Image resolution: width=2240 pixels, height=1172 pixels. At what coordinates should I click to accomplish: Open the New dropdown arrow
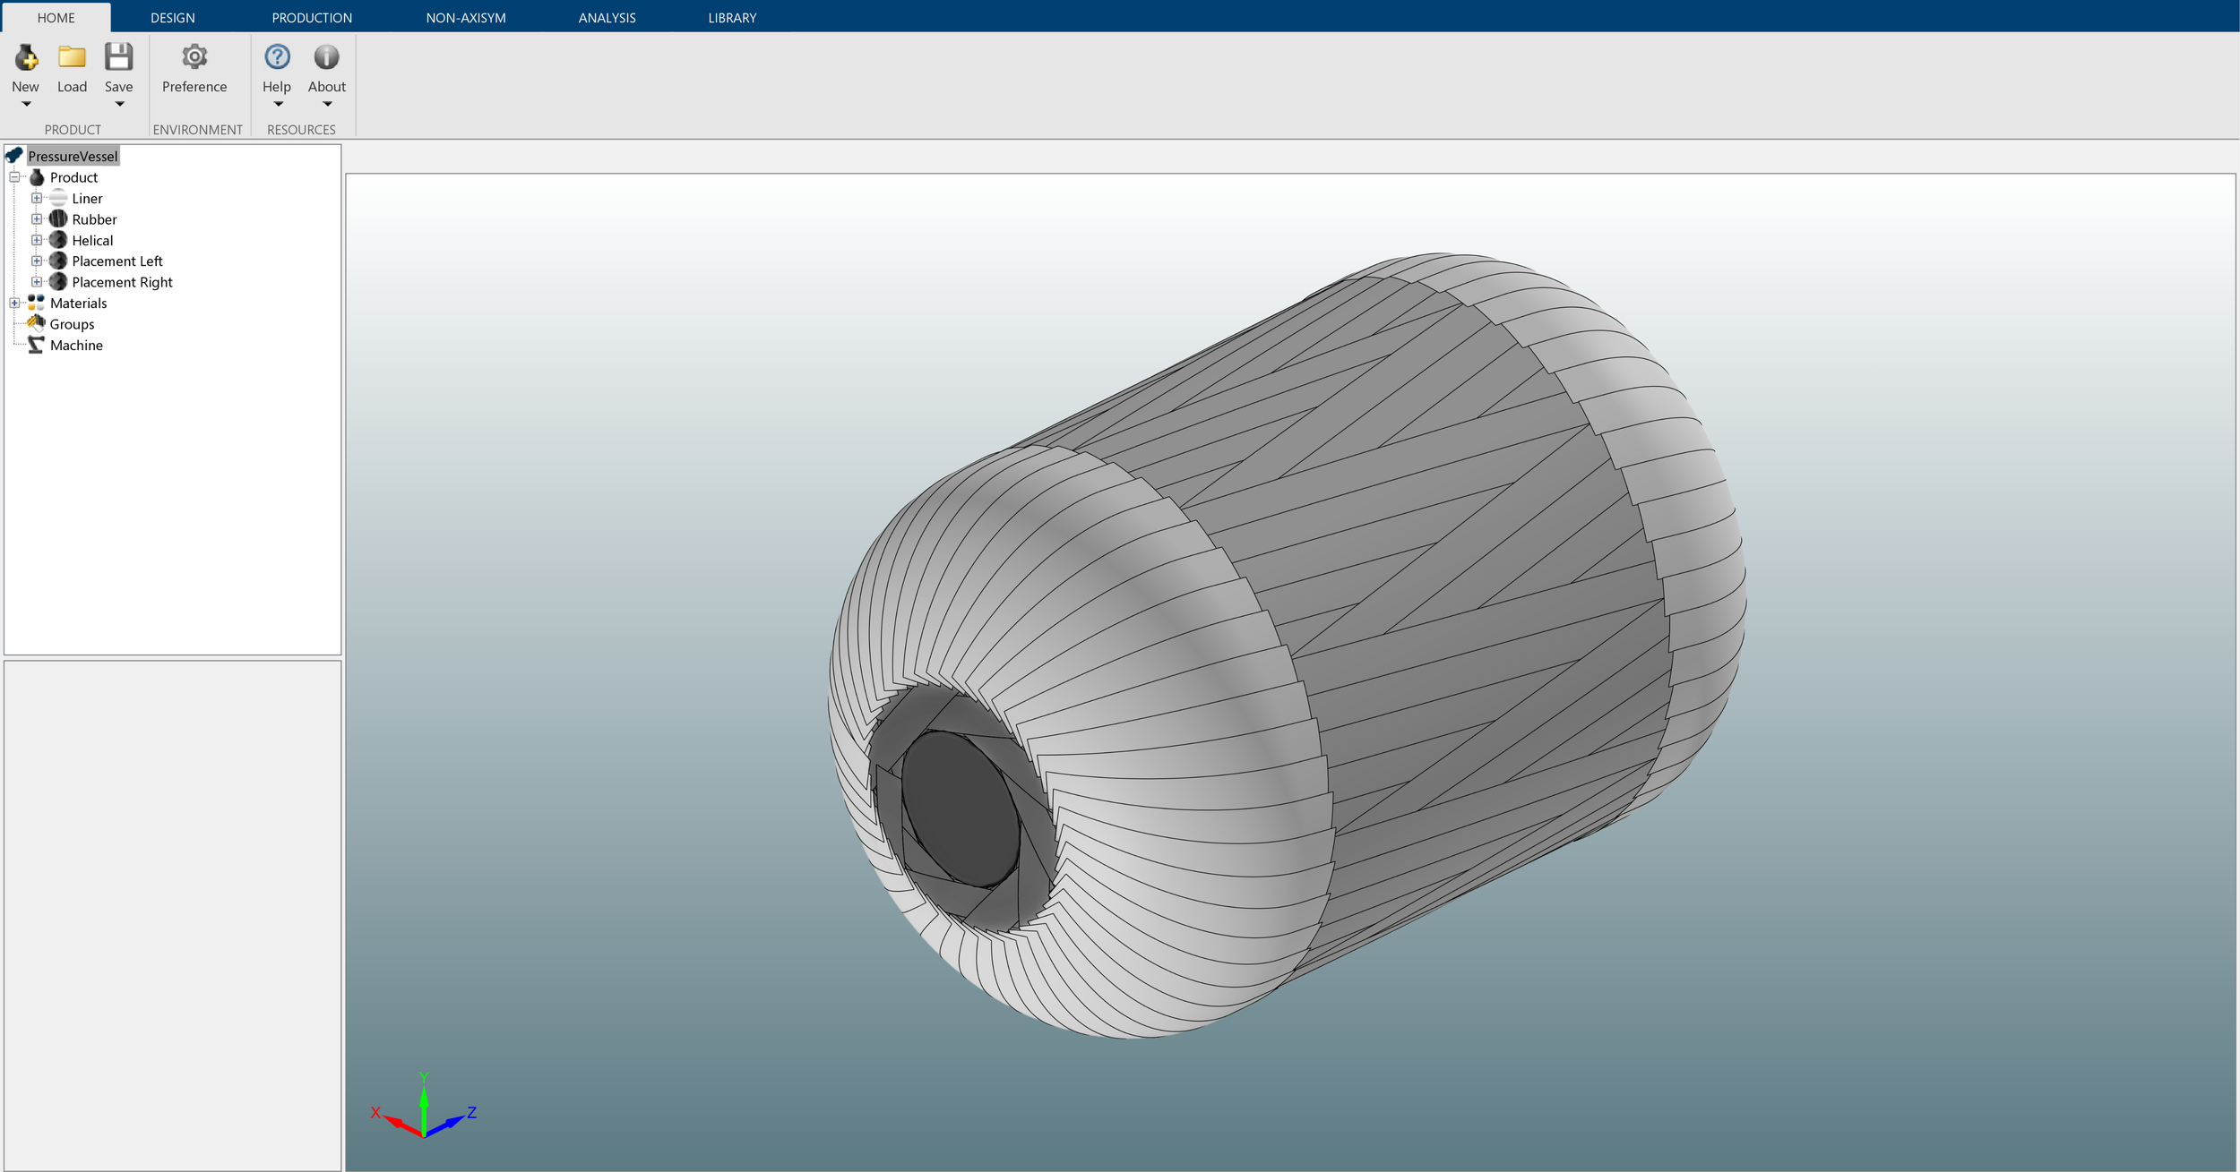click(26, 105)
